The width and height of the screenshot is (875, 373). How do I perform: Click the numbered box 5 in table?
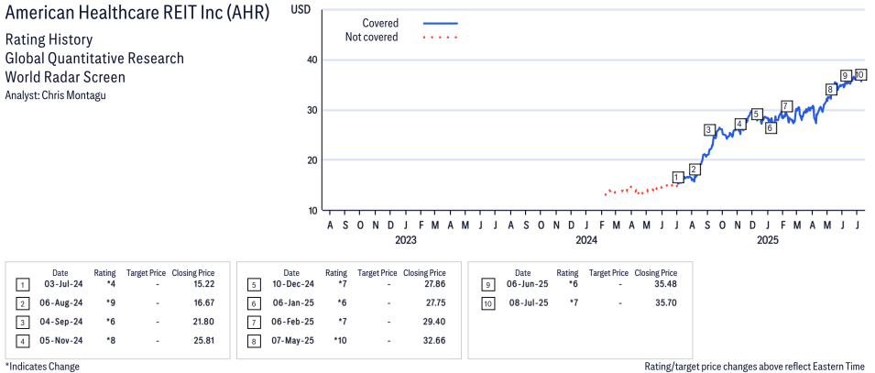[x=253, y=285]
